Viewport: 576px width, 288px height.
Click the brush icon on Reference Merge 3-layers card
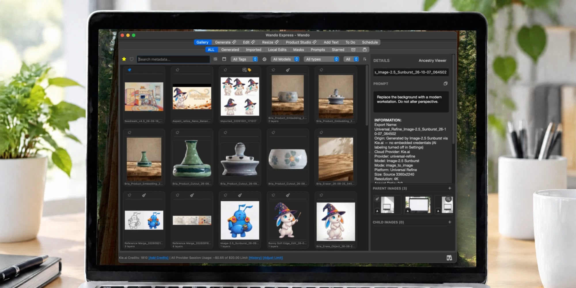144,195
